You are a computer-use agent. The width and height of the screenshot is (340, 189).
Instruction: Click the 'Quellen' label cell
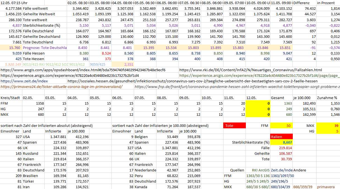[x=237, y=170]
